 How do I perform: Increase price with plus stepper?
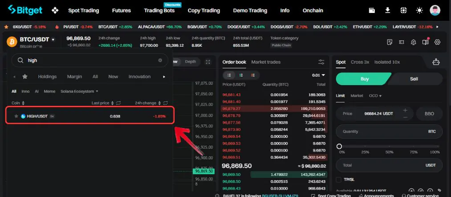[x=405, y=110]
